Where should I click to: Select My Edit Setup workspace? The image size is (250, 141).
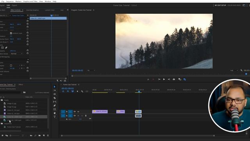[x=220, y=5]
